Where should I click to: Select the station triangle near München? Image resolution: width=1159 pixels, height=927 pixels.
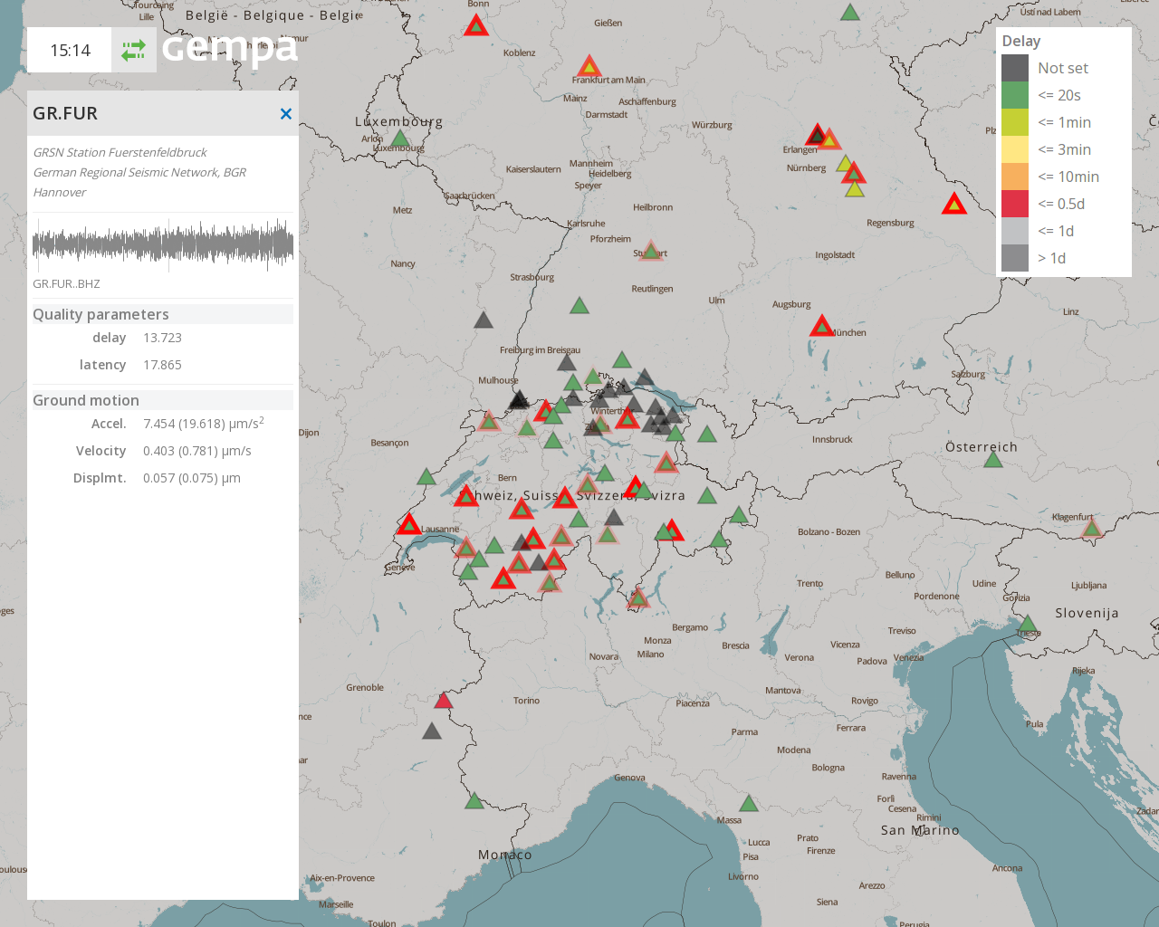pos(821,326)
